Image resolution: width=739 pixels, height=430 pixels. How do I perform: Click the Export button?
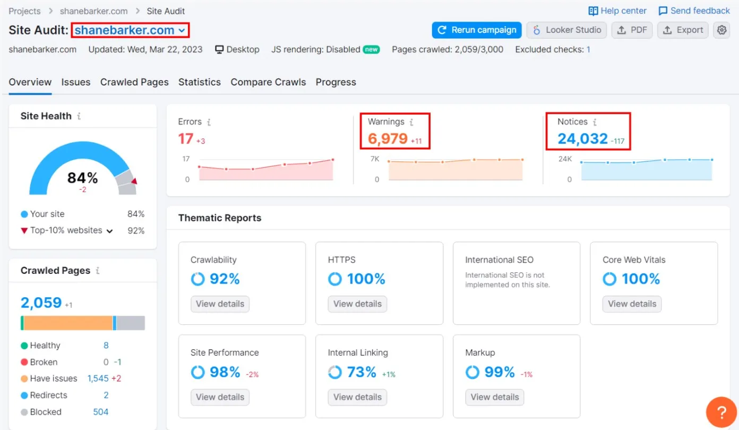click(683, 30)
